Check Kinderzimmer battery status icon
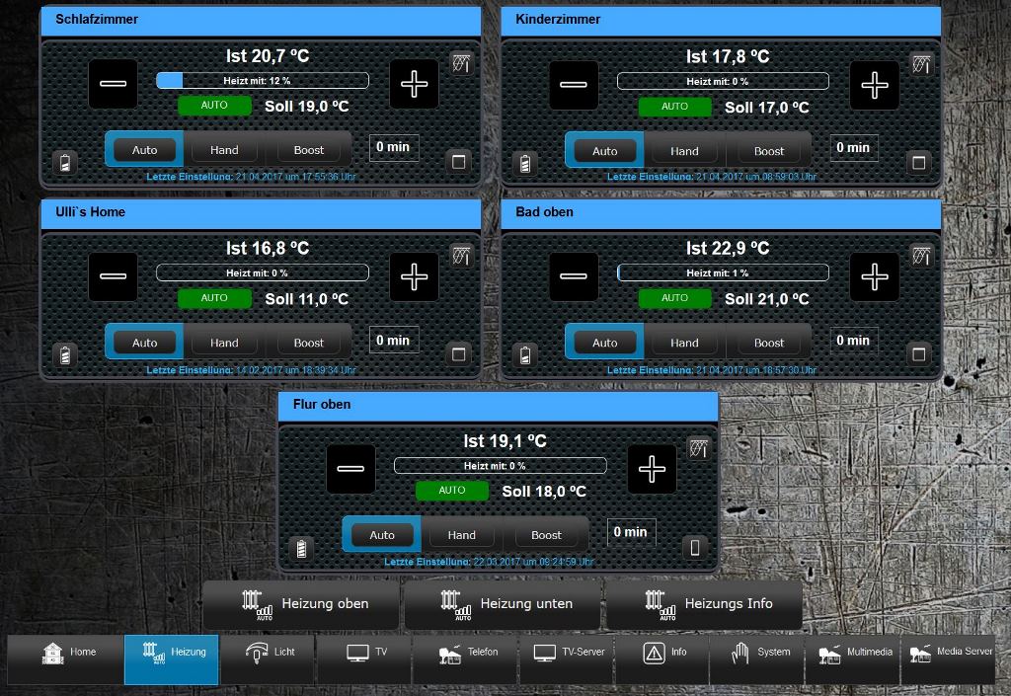This screenshot has width=1011, height=696. [x=525, y=164]
